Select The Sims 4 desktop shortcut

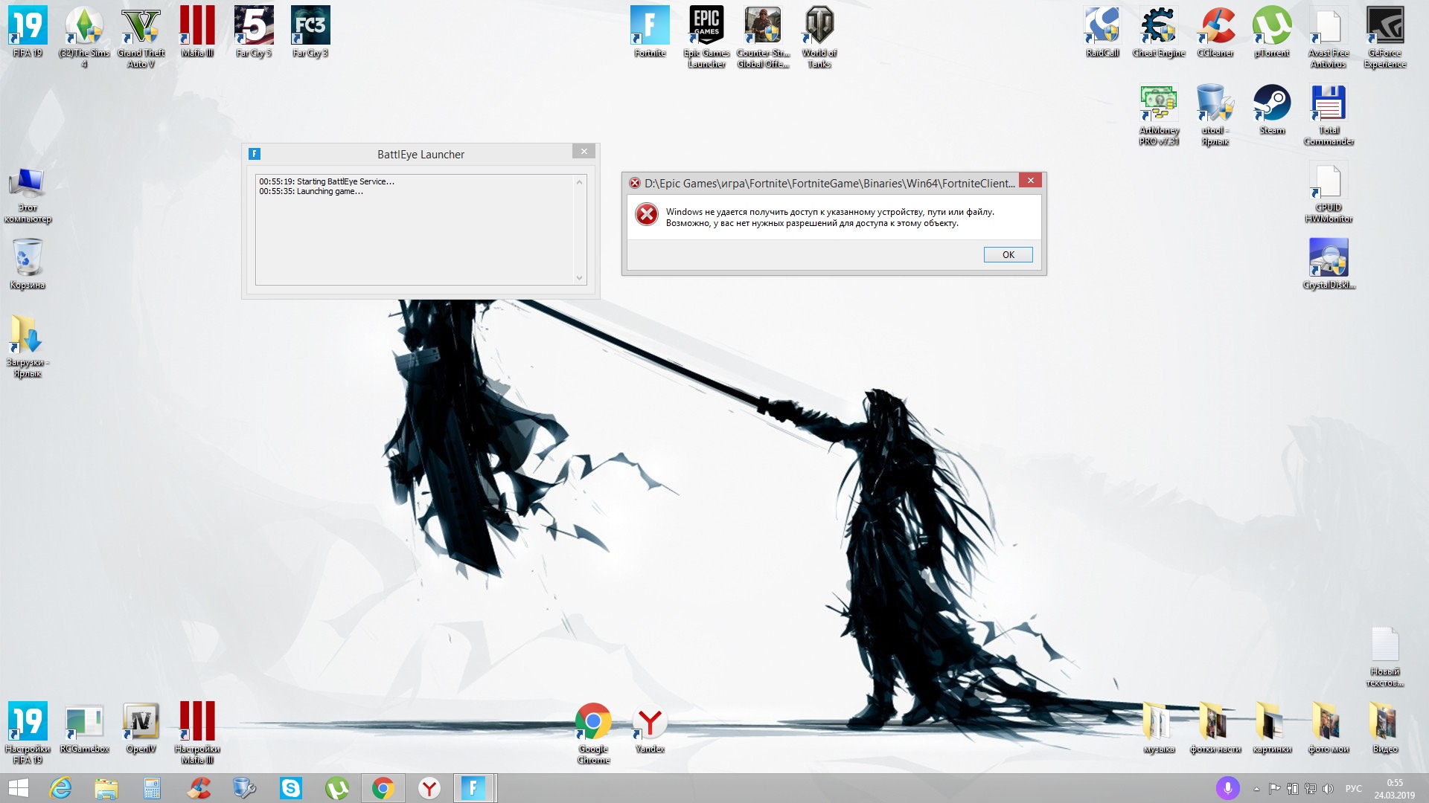tap(84, 37)
